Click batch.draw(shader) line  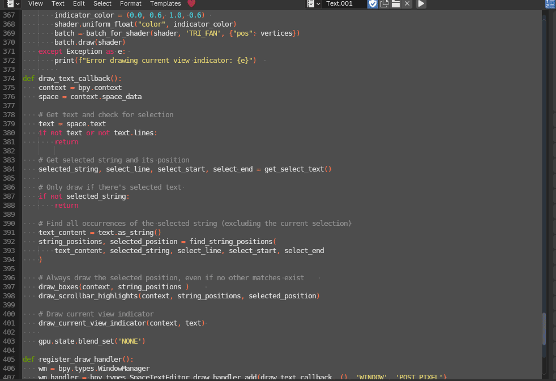(89, 42)
